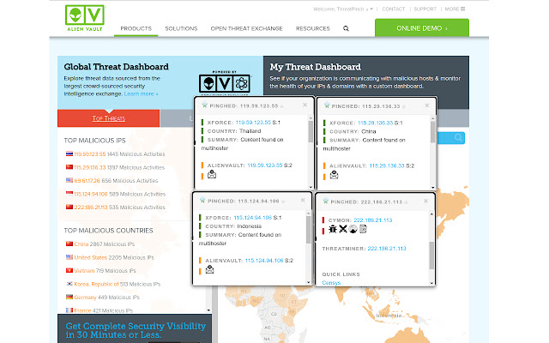The height and width of the screenshot is (343, 549).
Task: Click the Korea, Republic of country entry
Action: tap(96, 284)
